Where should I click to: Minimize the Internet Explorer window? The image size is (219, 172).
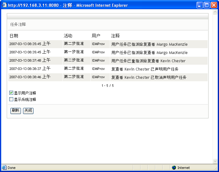[x=200, y=5]
